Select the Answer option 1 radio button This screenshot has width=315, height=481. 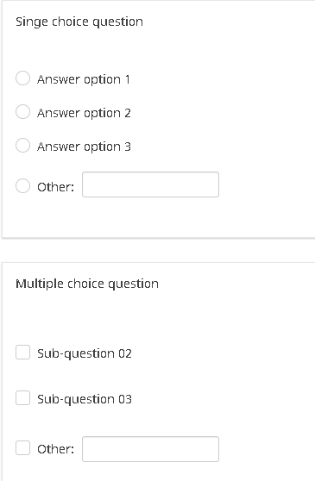pos(22,78)
